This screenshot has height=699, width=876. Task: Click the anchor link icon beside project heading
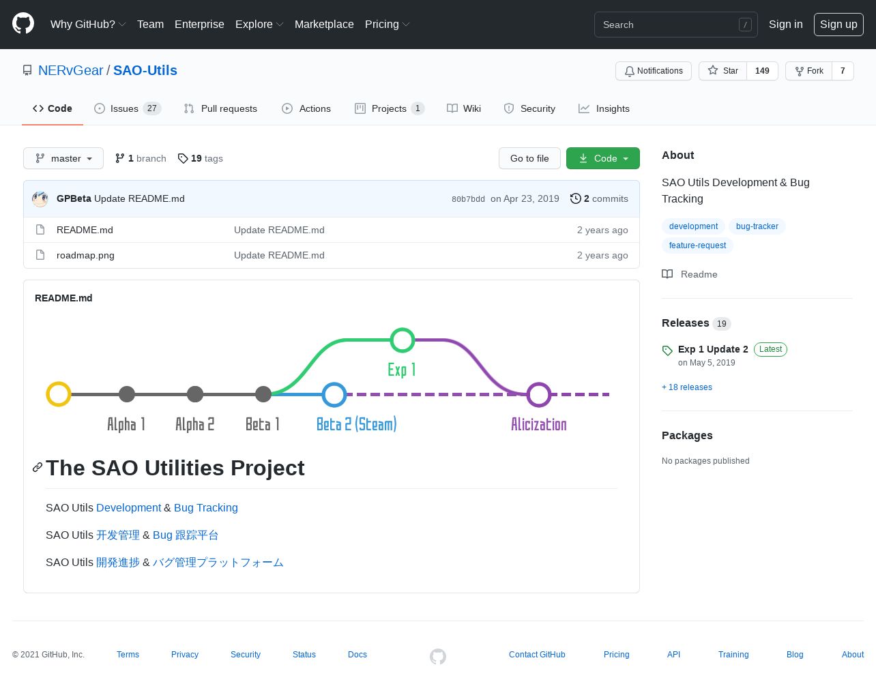(x=38, y=467)
